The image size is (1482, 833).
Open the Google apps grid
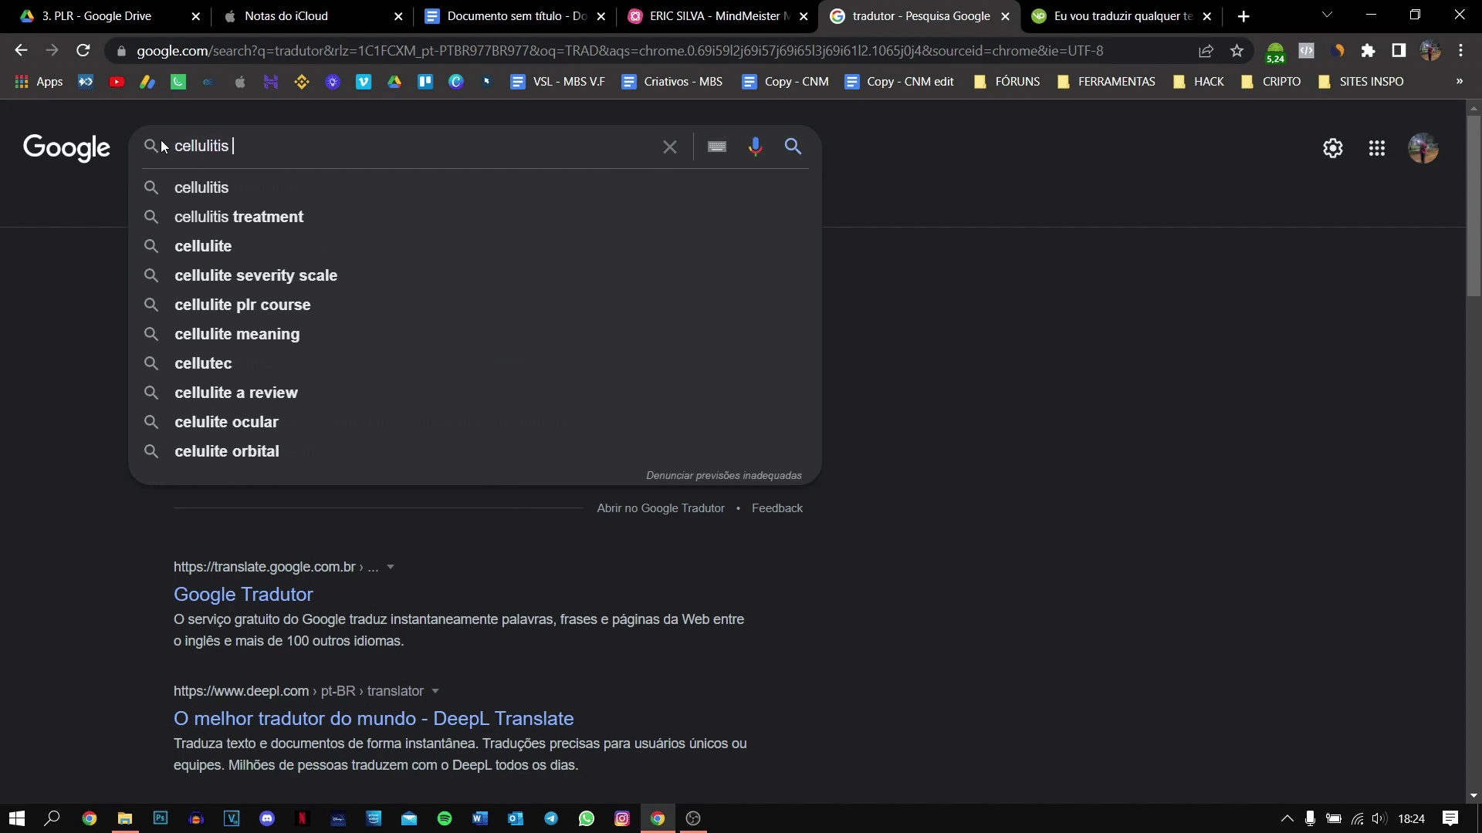(x=1376, y=148)
